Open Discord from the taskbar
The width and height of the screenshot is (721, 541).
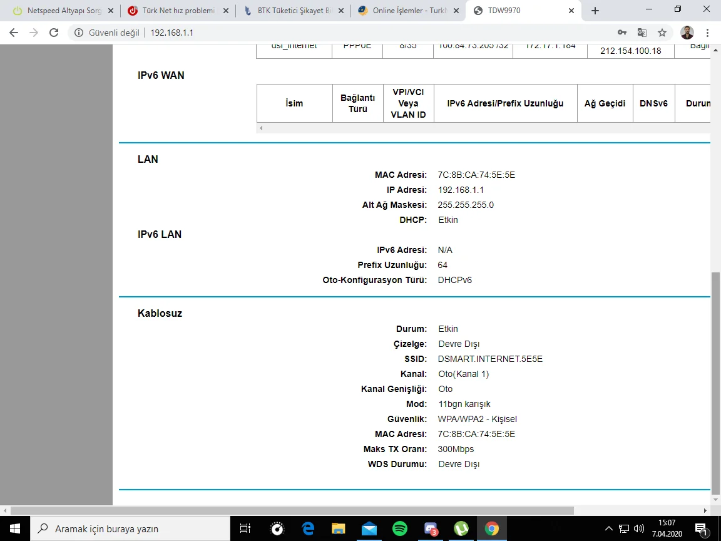(431, 528)
